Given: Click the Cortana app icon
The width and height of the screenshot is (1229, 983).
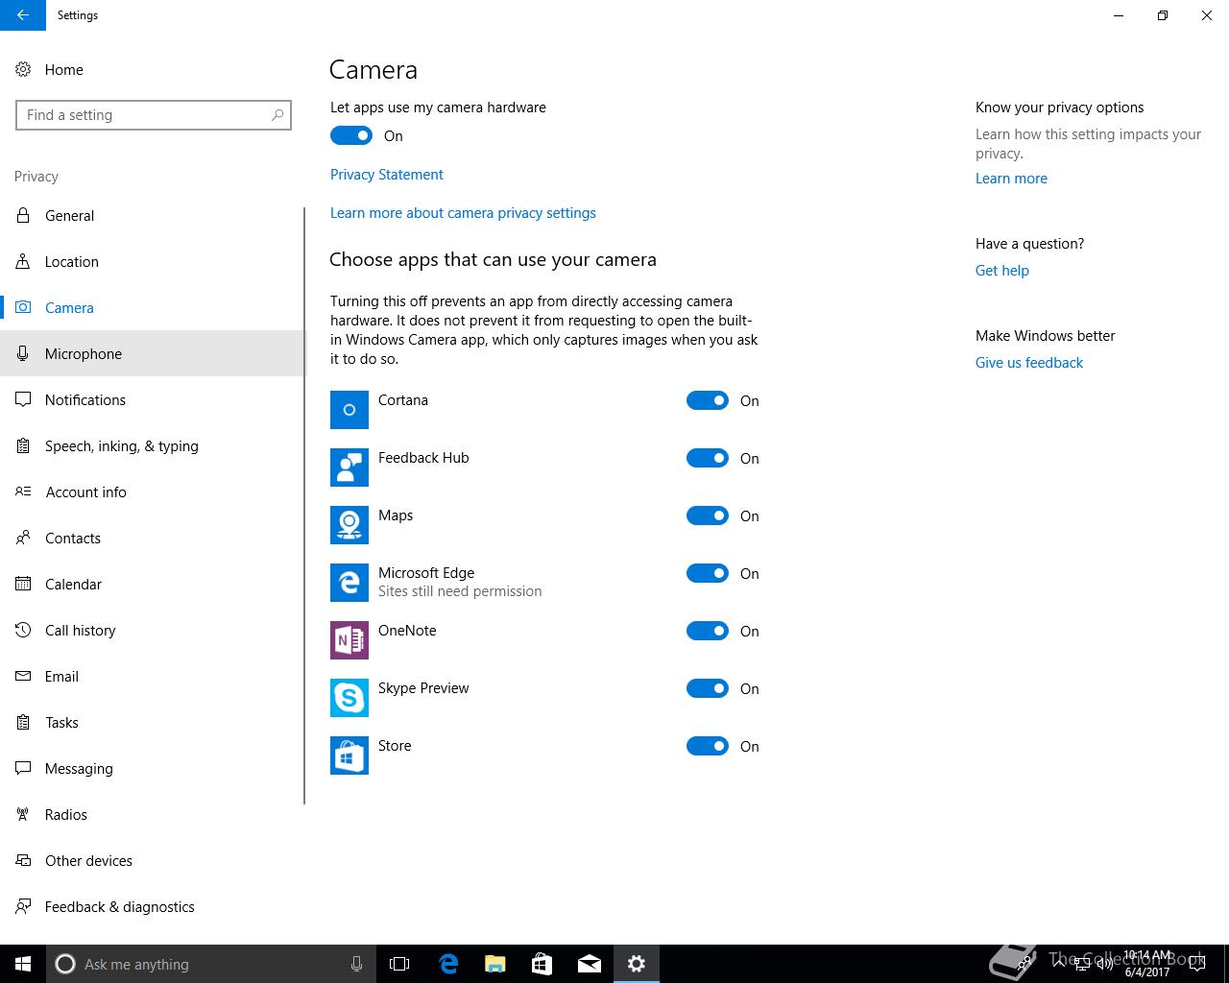Looking at the screenshot, I should click(x=349, y=410).
